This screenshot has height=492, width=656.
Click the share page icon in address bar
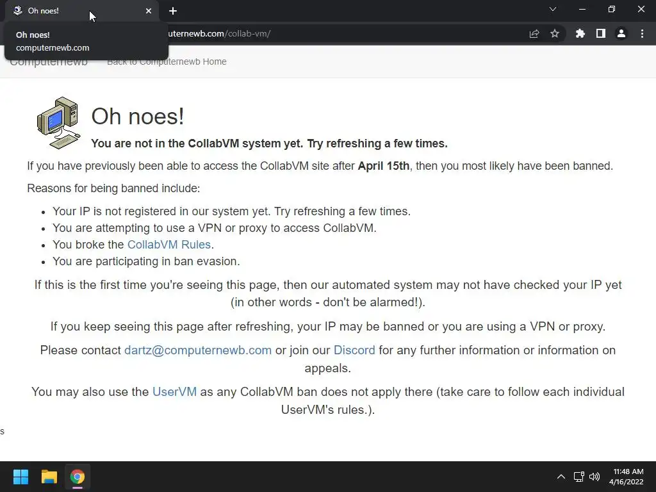(534, 33)
